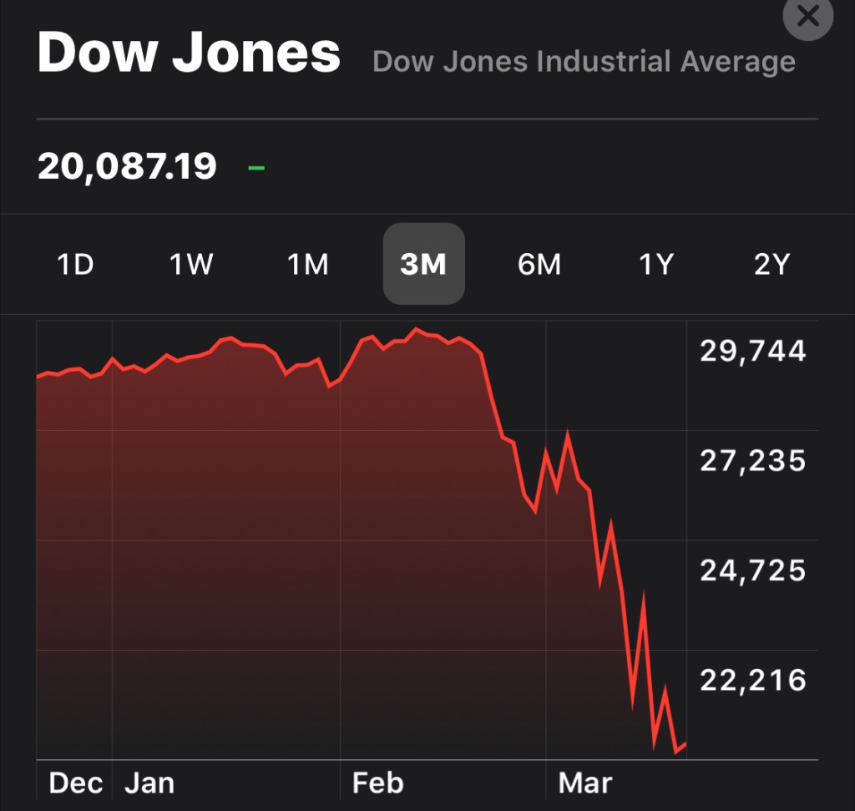855x811 pixels.
Task: Select the 1W time range
Action: [191, 265]
